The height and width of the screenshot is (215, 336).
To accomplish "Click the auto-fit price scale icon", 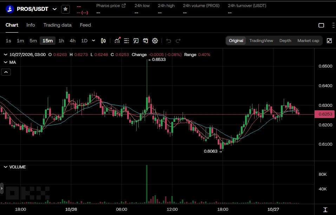I will (325, 209).
